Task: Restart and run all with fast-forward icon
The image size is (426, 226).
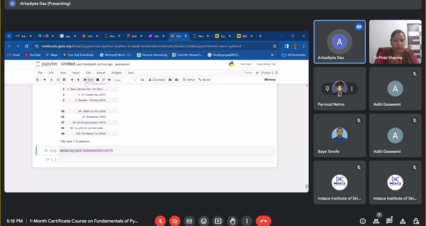Action: click(109, 80)
